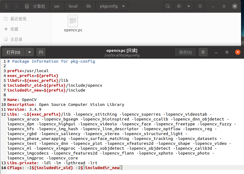Screen dimensions: 244x174
Task: Place cursor in the Cflags line
Action: [64, 168]
